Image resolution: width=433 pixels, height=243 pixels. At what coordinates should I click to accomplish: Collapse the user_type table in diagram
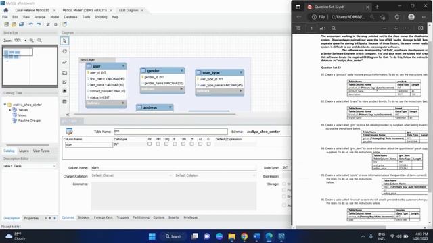(241, 72)
